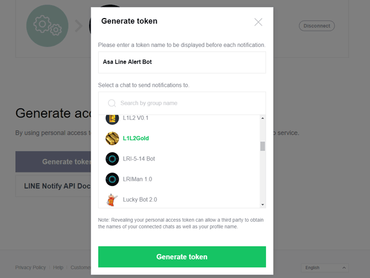Close the Generate token dialog

(x=258, y=22)
